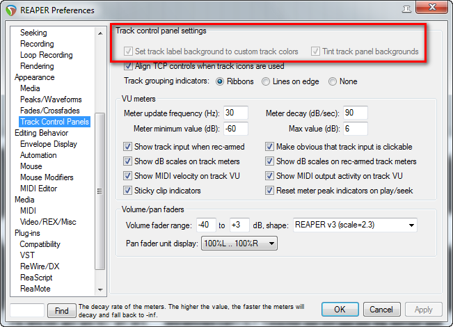Confirm settings with the OK button
Viewport: 453px width, 327px height.
click(x=340, y=310)
